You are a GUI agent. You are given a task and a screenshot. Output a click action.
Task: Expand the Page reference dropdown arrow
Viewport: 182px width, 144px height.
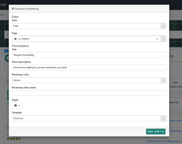click(x=163, y=39)
